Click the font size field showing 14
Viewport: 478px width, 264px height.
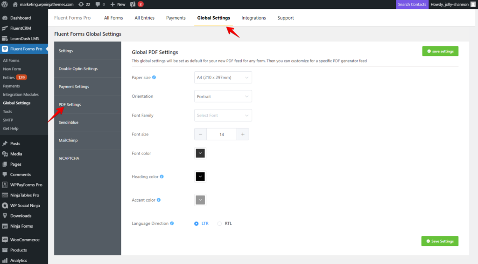(x=222, y=134)
